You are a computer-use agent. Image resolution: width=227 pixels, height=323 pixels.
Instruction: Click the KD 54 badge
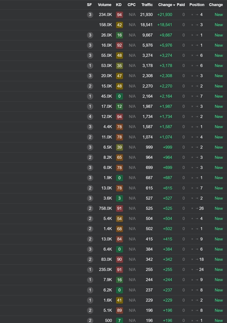[119, 219]
